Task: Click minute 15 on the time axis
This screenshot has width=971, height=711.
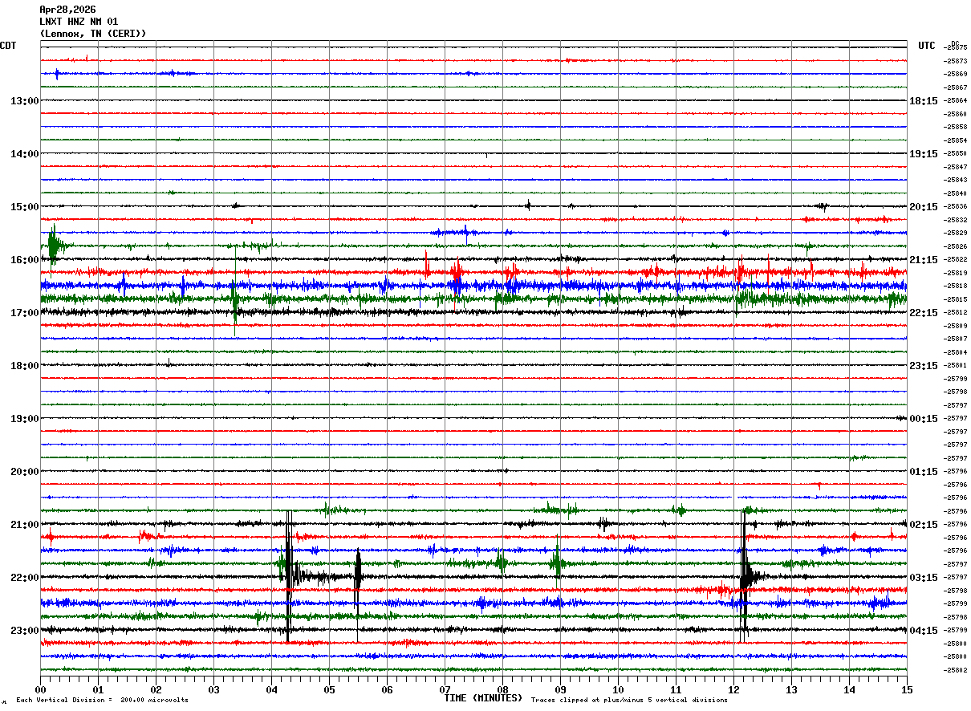Action: click(x=907, y=689)
